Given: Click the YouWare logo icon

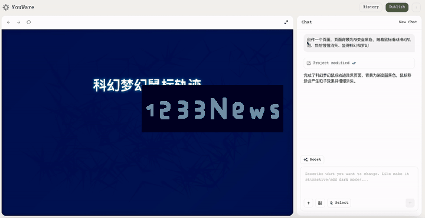Looking at the screenshot, I should click(x=6, y=7).
